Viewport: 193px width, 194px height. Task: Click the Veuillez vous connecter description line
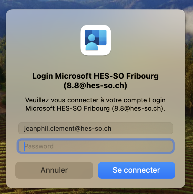95,100
